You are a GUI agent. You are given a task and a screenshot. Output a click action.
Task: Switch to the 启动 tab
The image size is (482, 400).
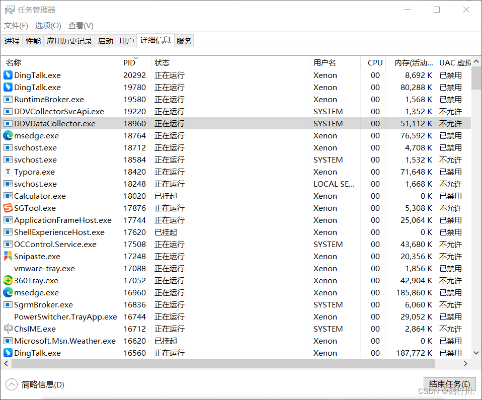point(106,41)
